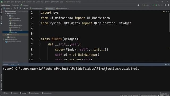This screenshot has height=96, width=170.
Task: Open the Python Console tool window button
Action: (x=47, y=93)
